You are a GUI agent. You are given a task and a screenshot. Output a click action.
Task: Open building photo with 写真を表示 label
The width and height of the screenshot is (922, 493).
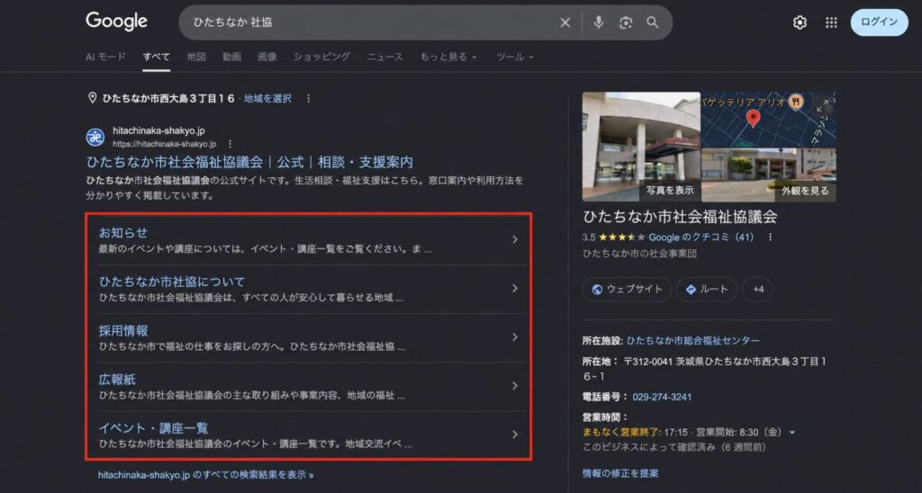pyautogui.click(x=641, y=147)
